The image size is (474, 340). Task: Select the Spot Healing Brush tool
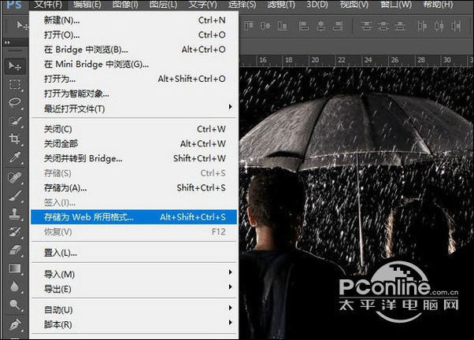[15, 176]
